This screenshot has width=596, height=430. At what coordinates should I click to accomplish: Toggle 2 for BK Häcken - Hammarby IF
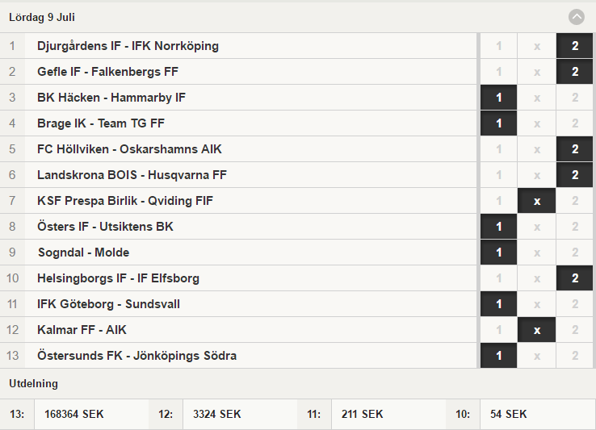click(x=575, y=98)
